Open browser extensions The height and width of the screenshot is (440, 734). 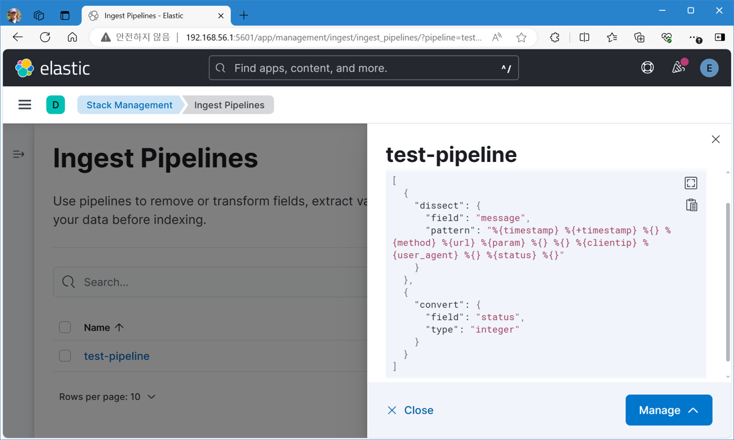[555, 37]
